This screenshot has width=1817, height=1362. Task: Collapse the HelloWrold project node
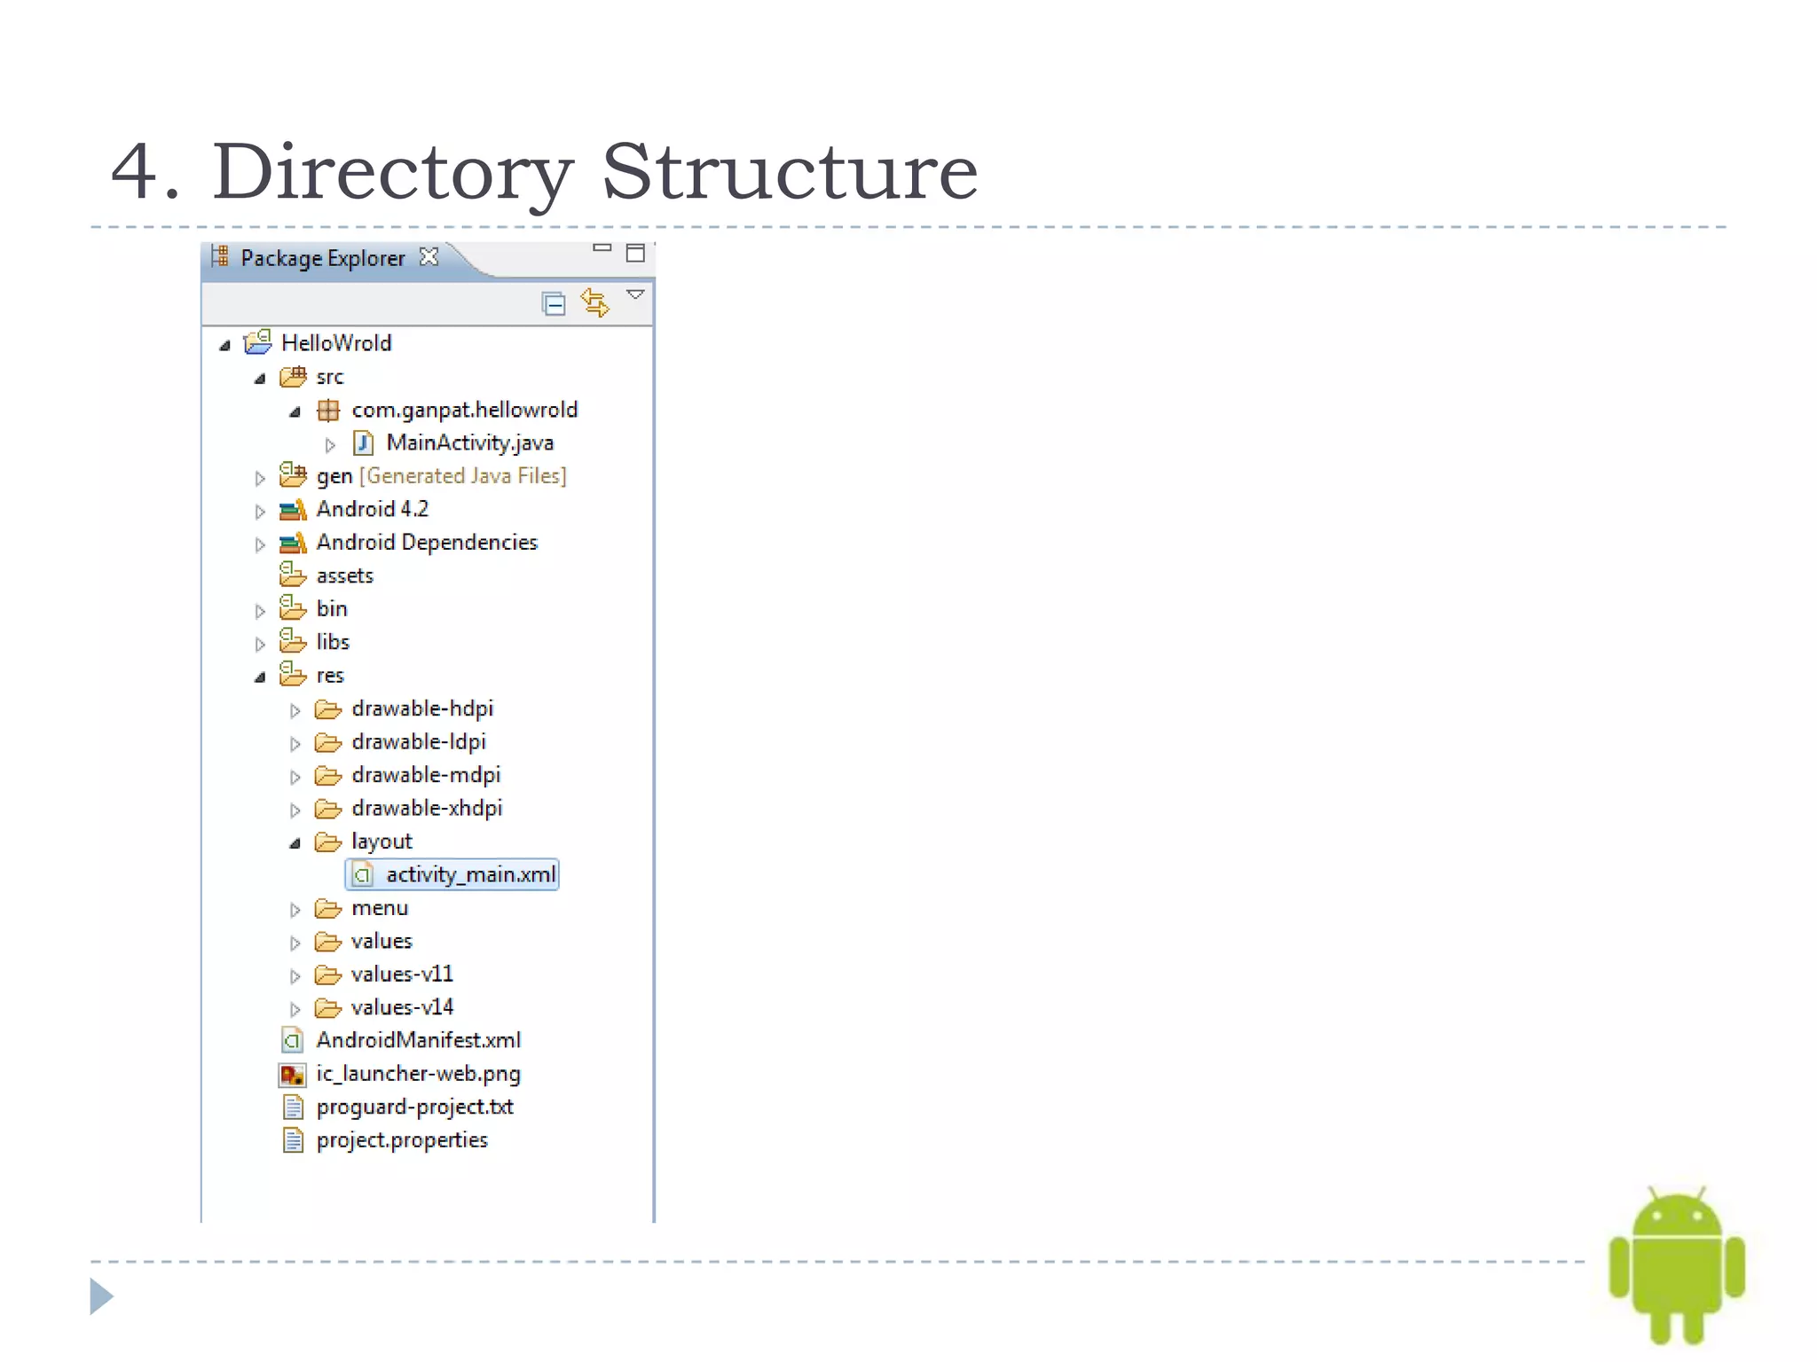point(225,345)
